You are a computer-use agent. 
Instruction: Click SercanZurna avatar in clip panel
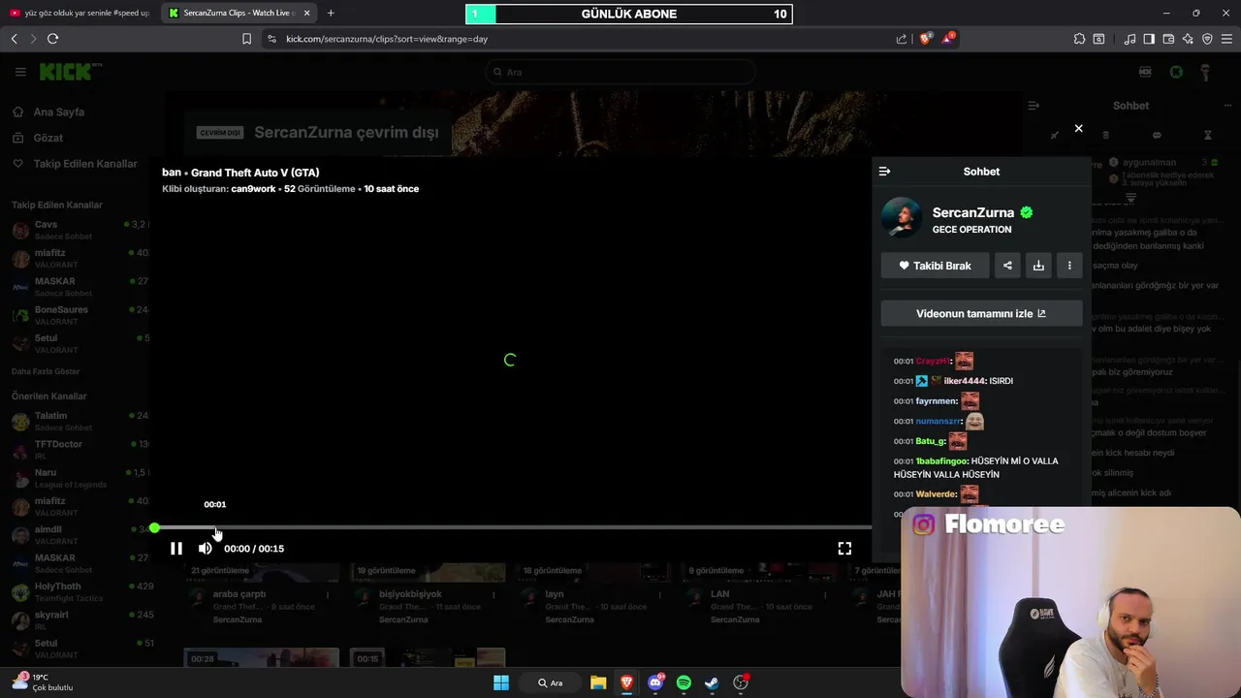(902, 218)
